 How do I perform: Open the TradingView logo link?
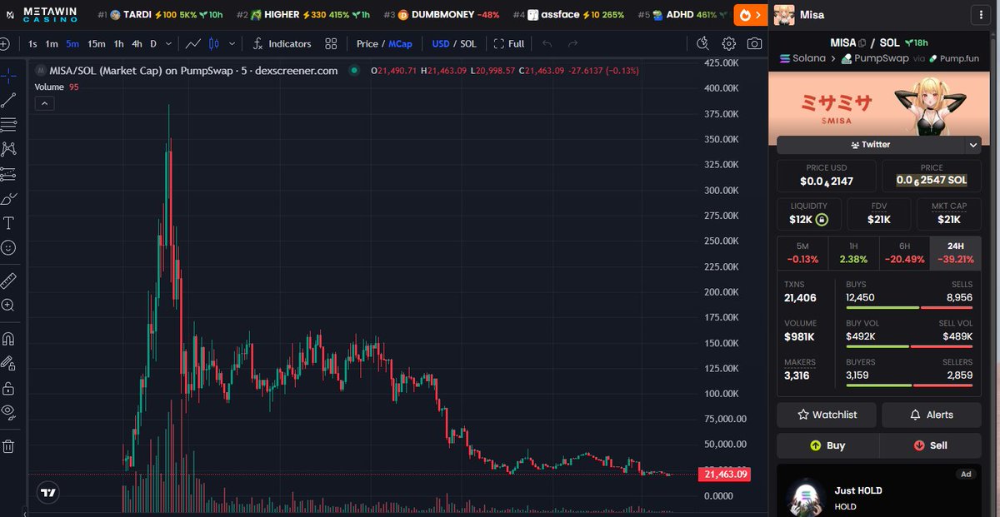click(48, 492)
